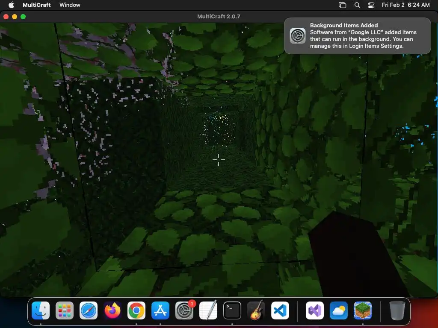
Task: Open the MultiCraft app menu
Action: tap(37, 5)
